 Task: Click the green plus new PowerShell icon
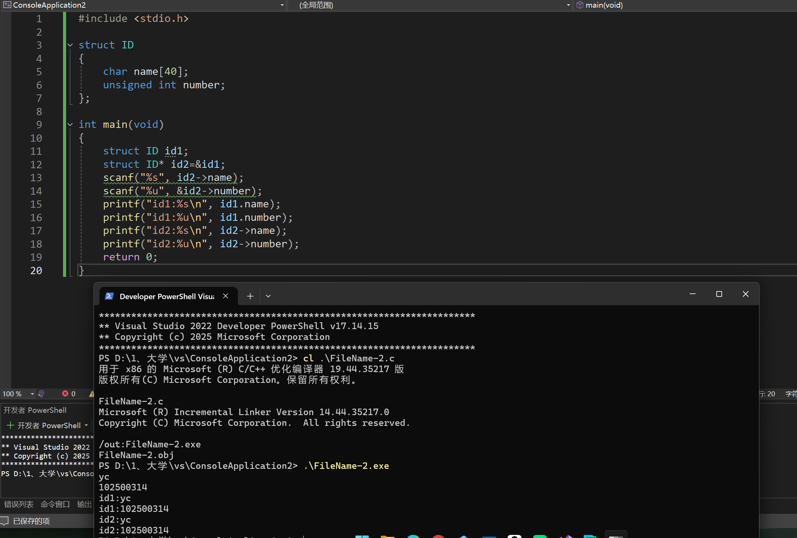coord(10,425)
